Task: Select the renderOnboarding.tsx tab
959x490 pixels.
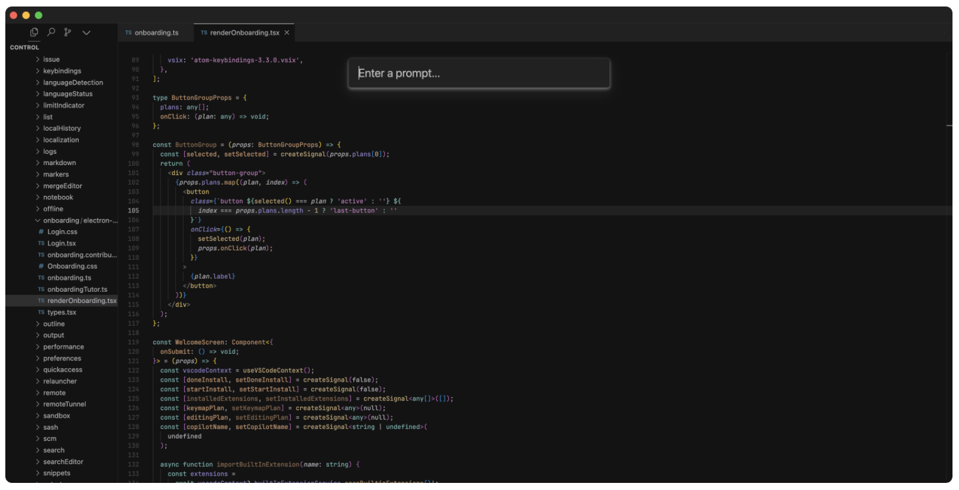Action: coord(244,33)
